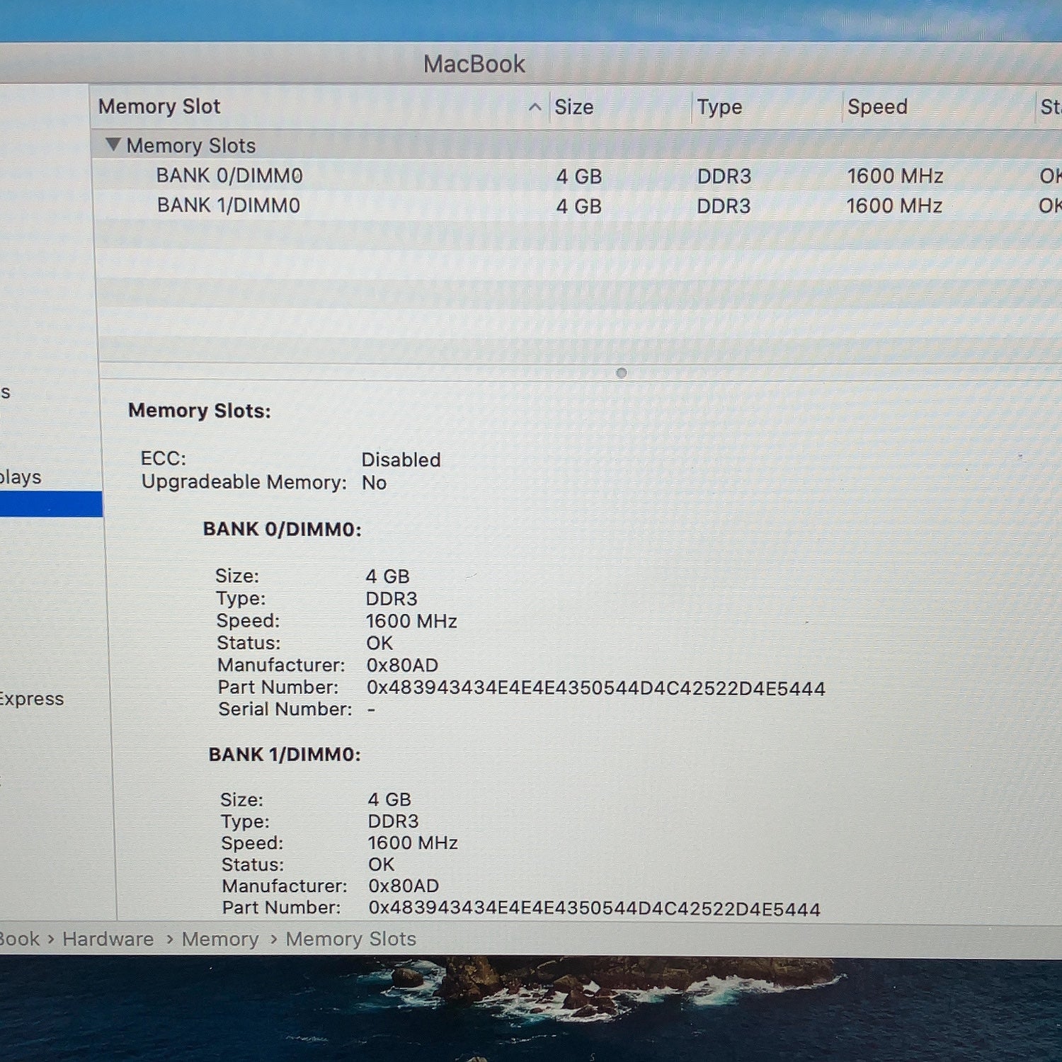Click the BANK 0/DIMM0 part number value
Image resolution: width=1062 pixels, height=1062 pixels.
(x=596, y=688)
